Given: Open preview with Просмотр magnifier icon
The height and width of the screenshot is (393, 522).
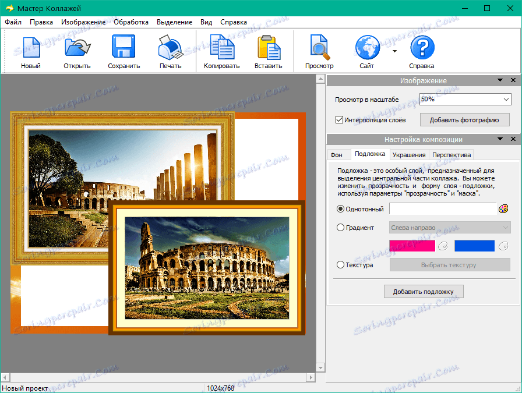Looking at the screenshot, I should (x=320, y=47).
